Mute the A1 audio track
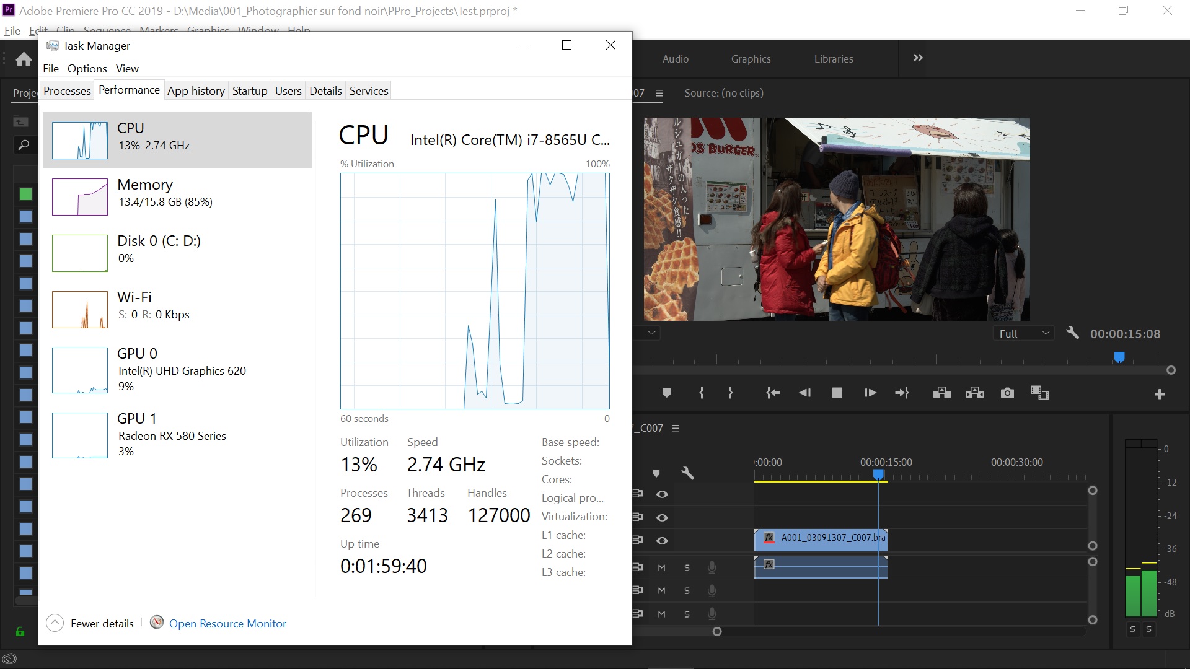Screen dimensions: 1190x669 click(x=661, y=567)
